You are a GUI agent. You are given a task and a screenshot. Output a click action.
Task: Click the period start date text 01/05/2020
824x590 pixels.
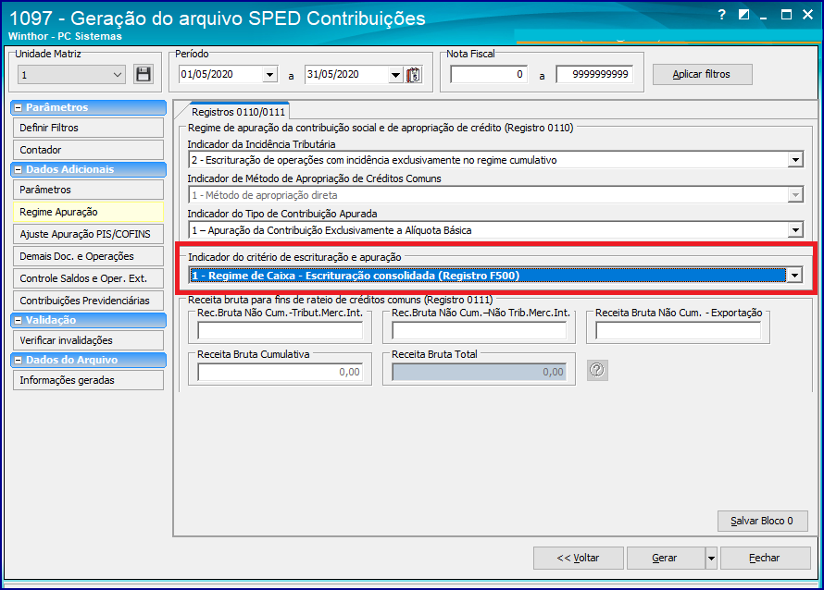tap(207, 75)
